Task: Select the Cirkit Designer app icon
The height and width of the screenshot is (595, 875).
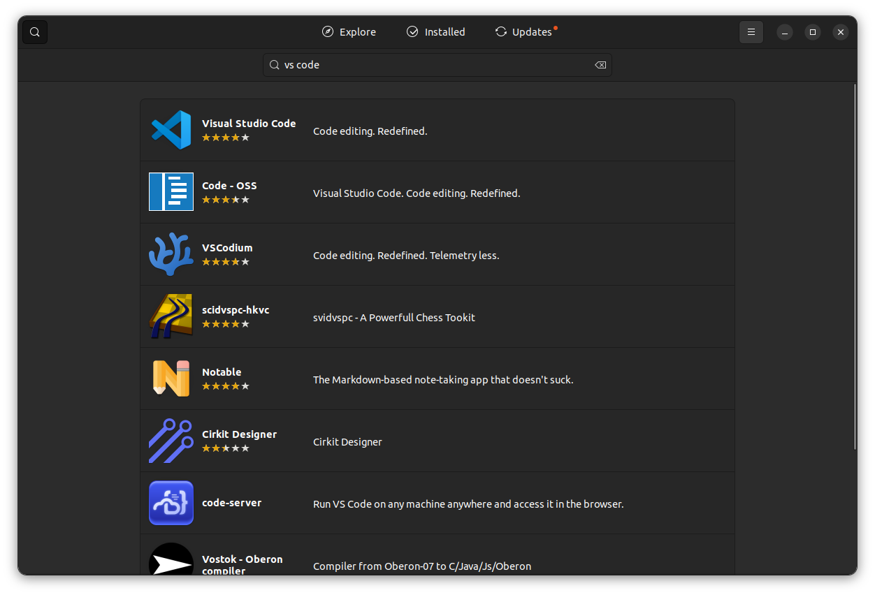Action: [171, 441]
